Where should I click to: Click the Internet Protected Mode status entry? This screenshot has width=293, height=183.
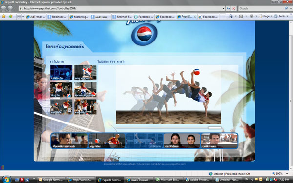point(230,174)
